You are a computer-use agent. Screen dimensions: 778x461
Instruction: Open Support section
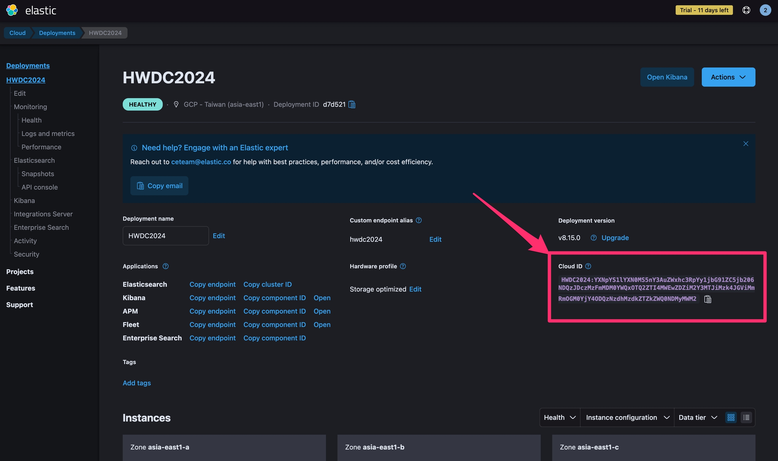[x=20, y=305]
